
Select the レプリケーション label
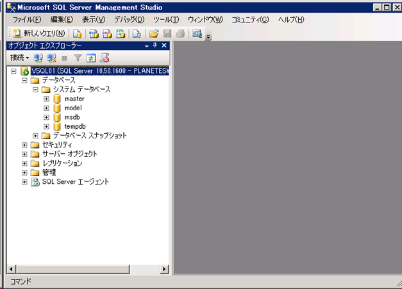[x=62, y=163]
